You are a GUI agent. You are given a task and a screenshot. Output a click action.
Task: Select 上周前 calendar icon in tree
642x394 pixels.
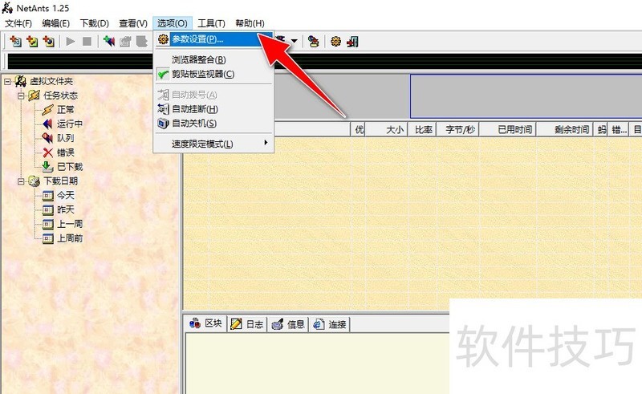tap(48, 238)
